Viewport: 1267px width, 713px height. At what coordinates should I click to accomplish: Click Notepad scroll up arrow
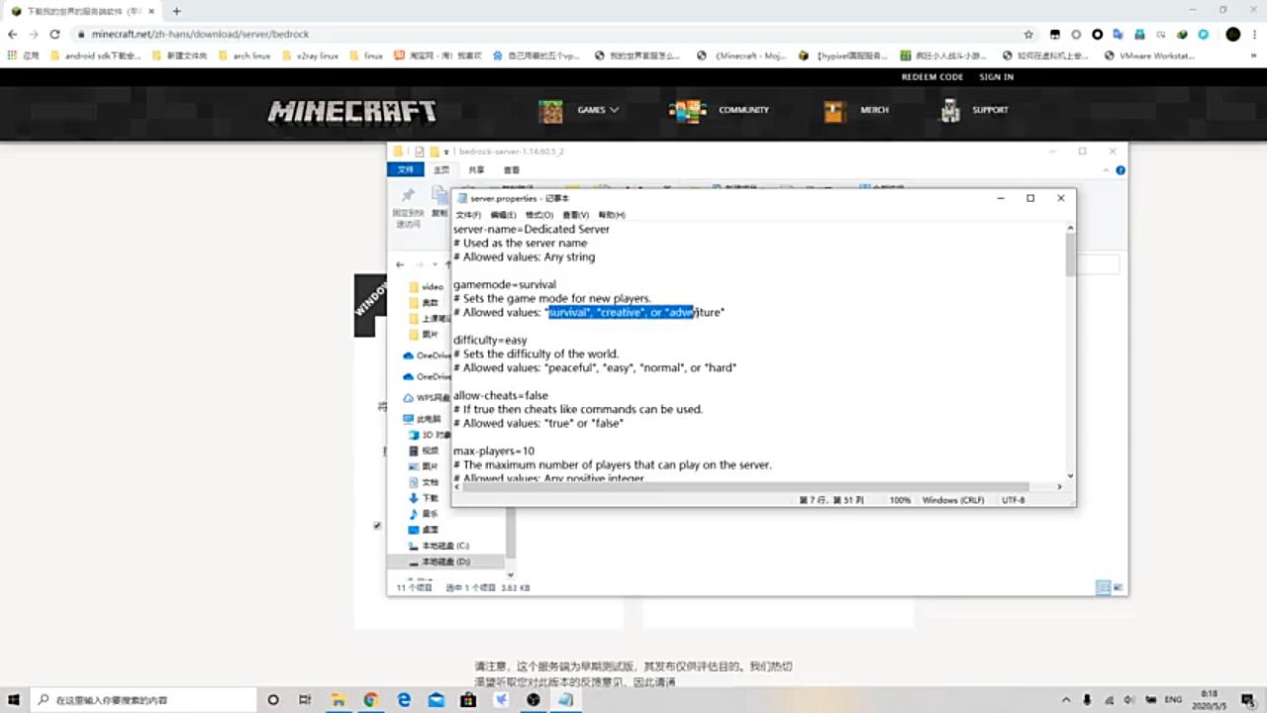[x=1070, y=228]
